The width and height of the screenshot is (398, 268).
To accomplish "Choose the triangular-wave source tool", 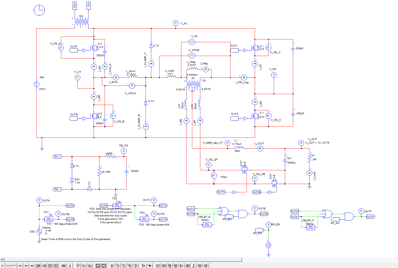I will pyautogui.click(x=123, y=265).
